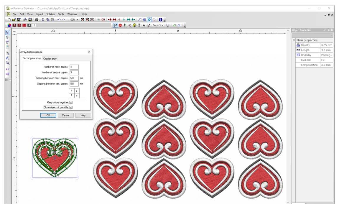Screen dimensions: 339x204
Task: Select the Zoom magnifier tool
Action: [x=7, y=63]
